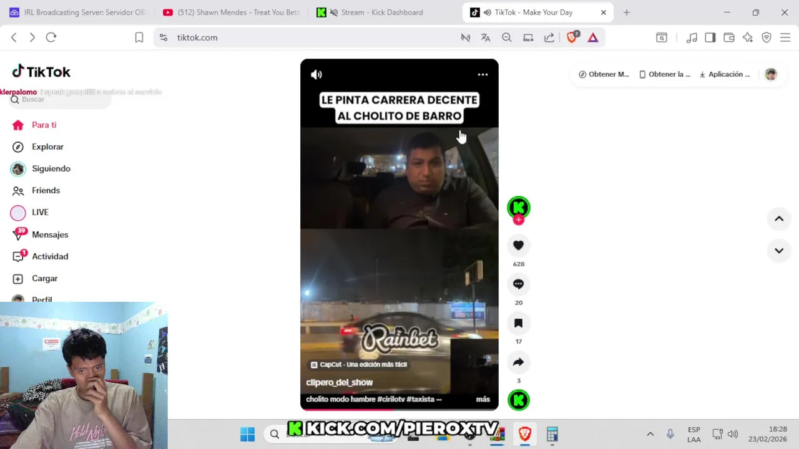Open ESP LAA language switcher
This screenshot has height=449, width=799.
(x=694, y=435)
